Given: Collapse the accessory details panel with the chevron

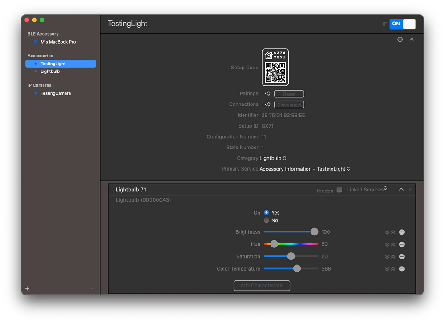Looking at the screenshot, I should pyautogui.click(x=412, y=39).
